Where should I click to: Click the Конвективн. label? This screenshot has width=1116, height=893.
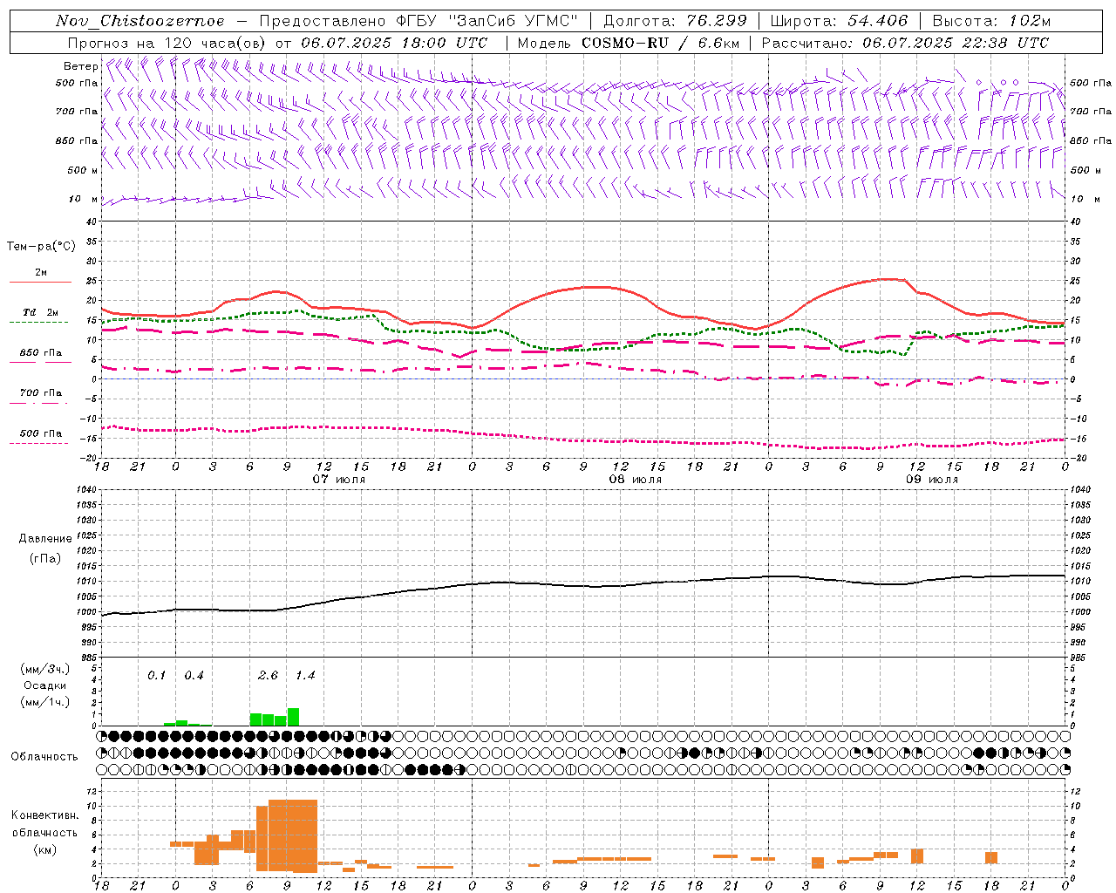tap(45, 815)
